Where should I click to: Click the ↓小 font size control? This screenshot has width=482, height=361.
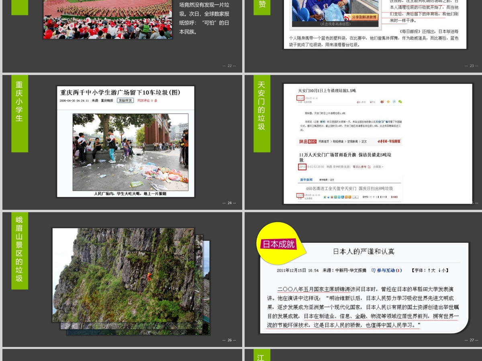pyautogui.click(x=442, y=271)
